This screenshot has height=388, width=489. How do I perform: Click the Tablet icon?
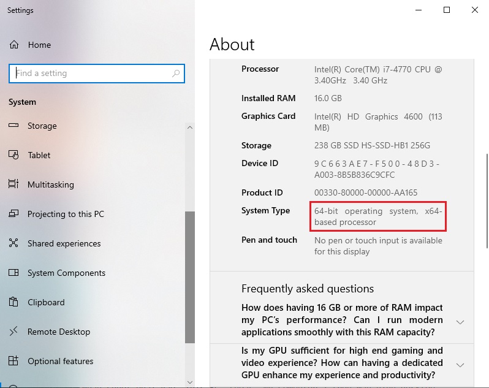(x=13, y=154)
